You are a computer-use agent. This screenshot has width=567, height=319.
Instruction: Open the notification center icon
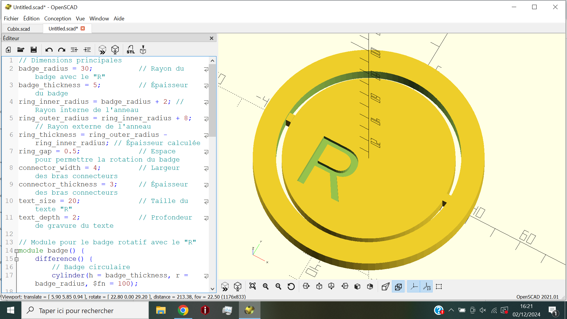[553, 310]
